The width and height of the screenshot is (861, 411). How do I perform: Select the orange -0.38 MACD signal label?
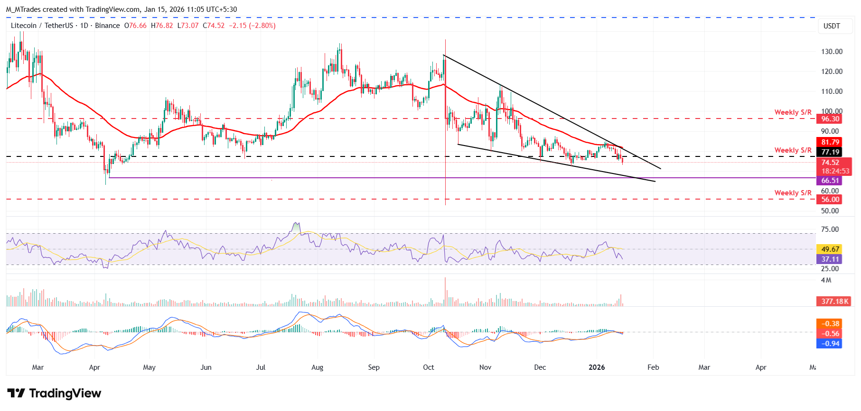point(830,324)
